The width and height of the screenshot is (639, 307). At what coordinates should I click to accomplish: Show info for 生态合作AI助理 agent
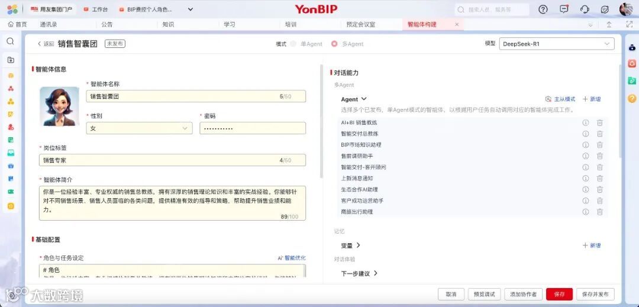[586, 189]
